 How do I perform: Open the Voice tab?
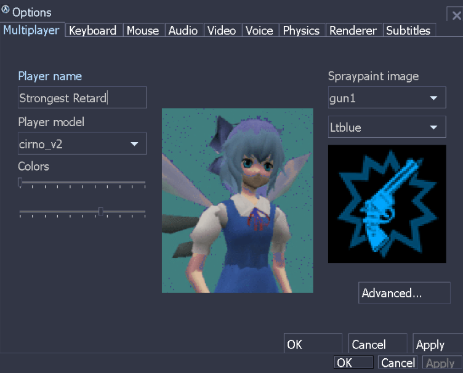pos(260,30)
